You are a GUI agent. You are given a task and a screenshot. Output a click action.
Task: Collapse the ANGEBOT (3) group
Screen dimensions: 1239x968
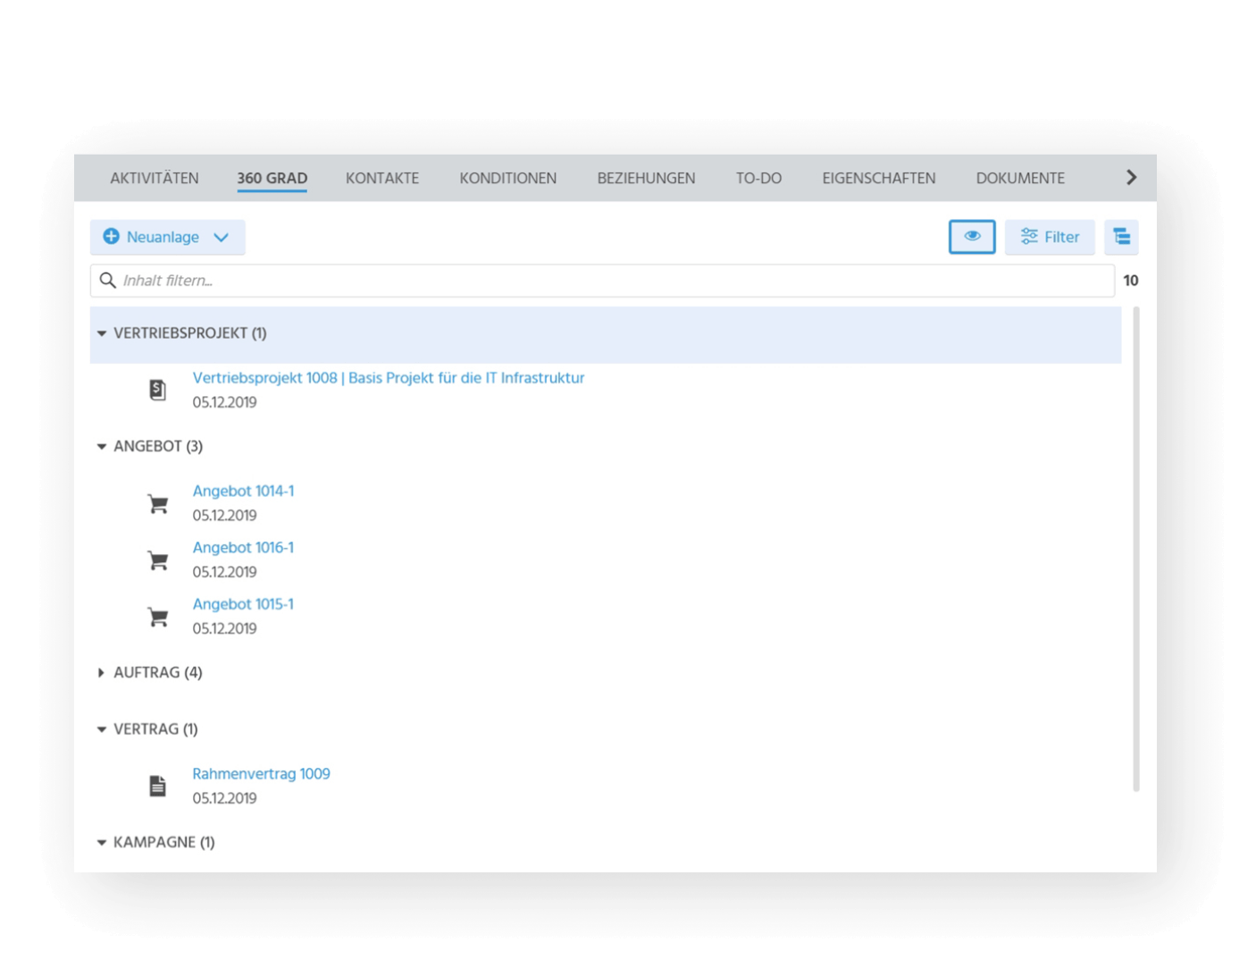tap(101, 447)
